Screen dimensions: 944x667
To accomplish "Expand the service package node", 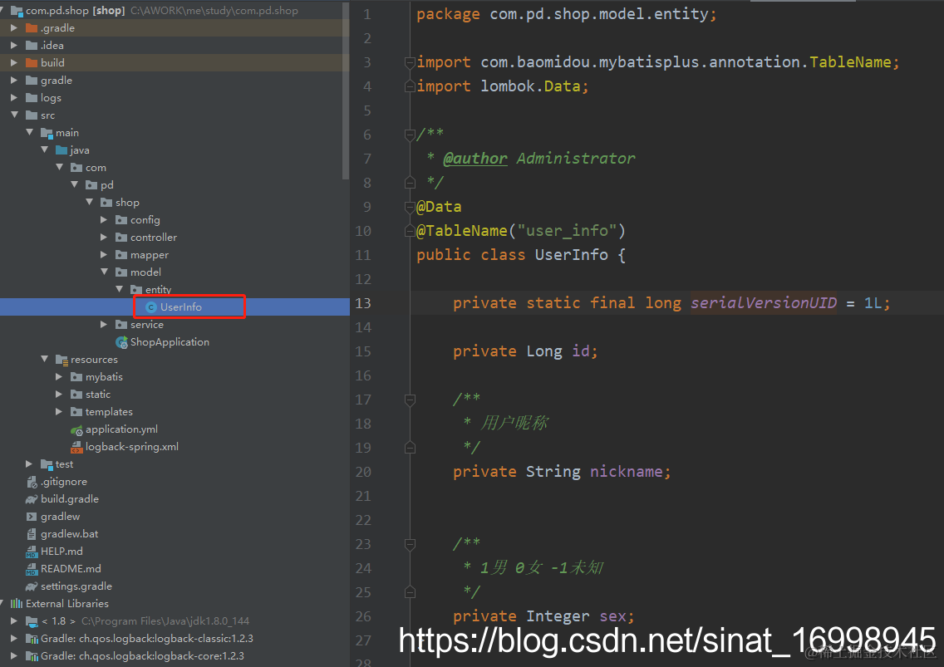I will tap(104, 325).
